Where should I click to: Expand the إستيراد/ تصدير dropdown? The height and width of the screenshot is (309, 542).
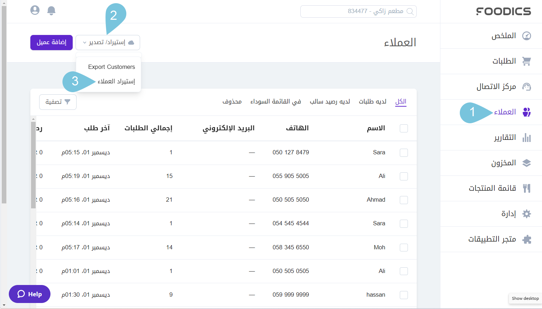tap(108, 42)
